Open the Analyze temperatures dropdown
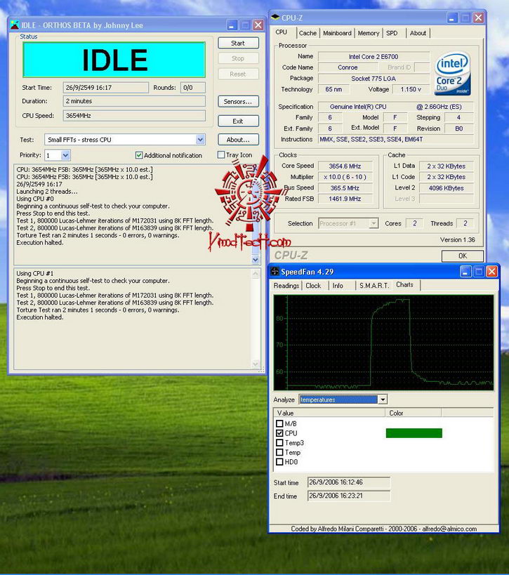509x575 pixels. tap(383, 399)
